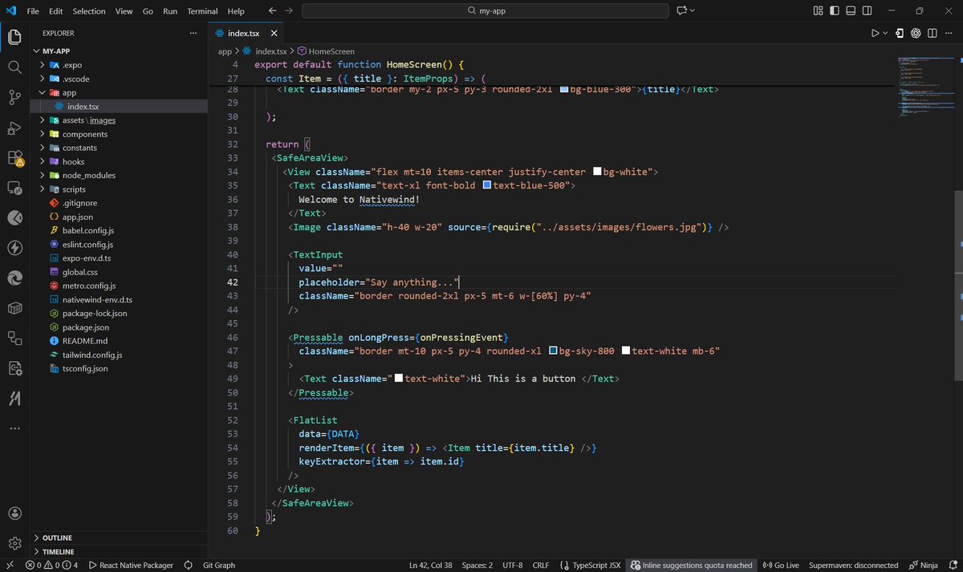Viewport: 963px width, 572px height.
Task: Start the Go Live server
Action: tap(780, 565)
